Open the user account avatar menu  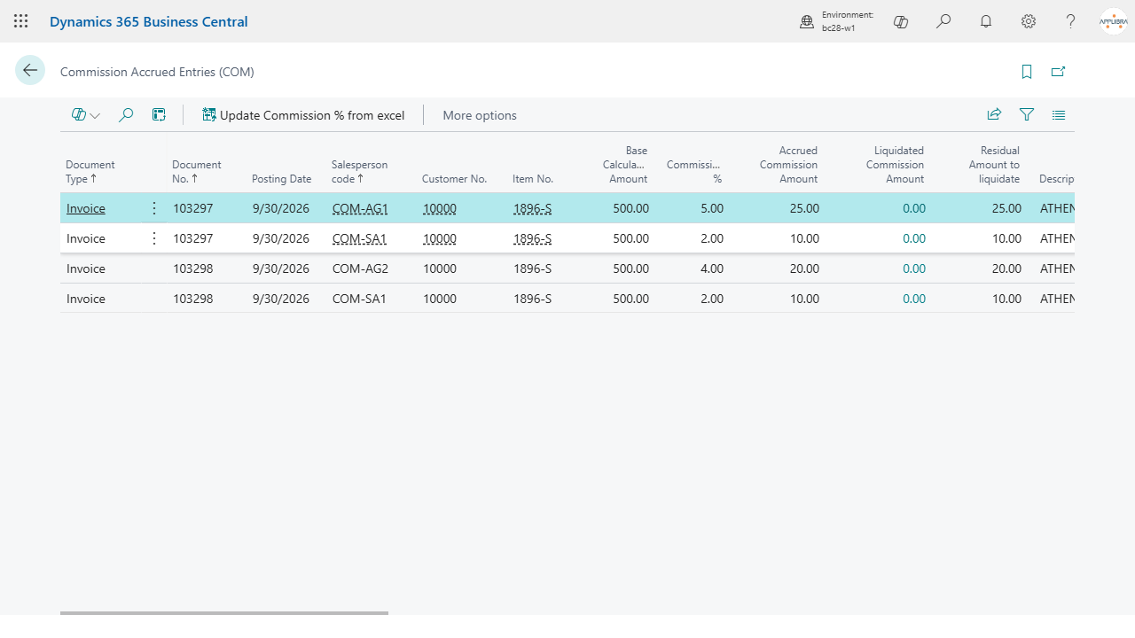[x=1113, y=21]
